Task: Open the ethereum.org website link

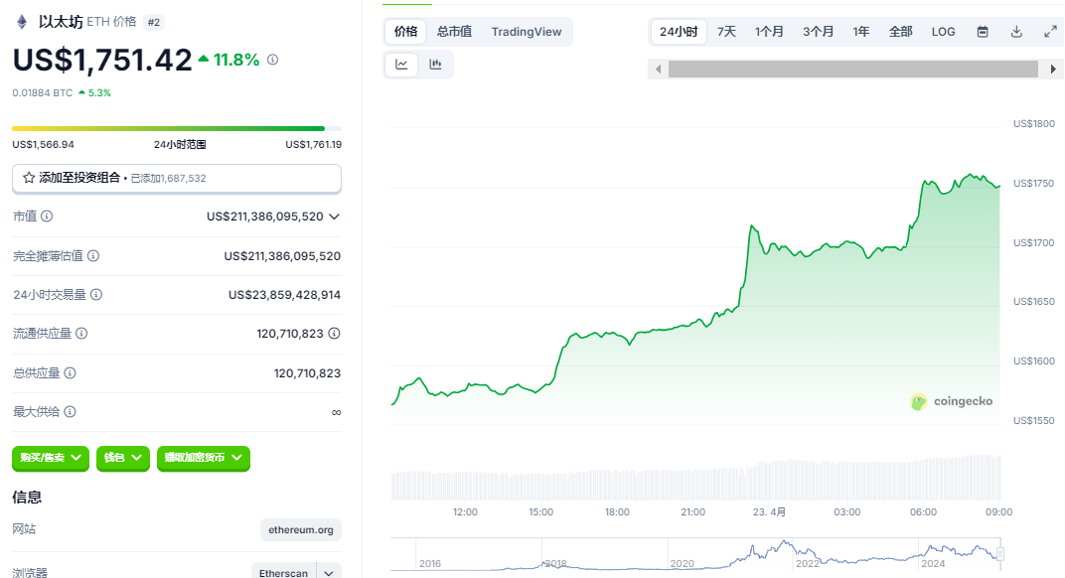Action: pos(301,530)
